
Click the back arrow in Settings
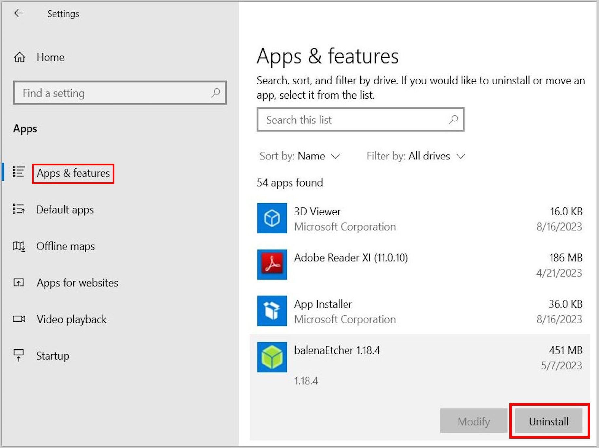pyautogui.click(x=19, y=13)
